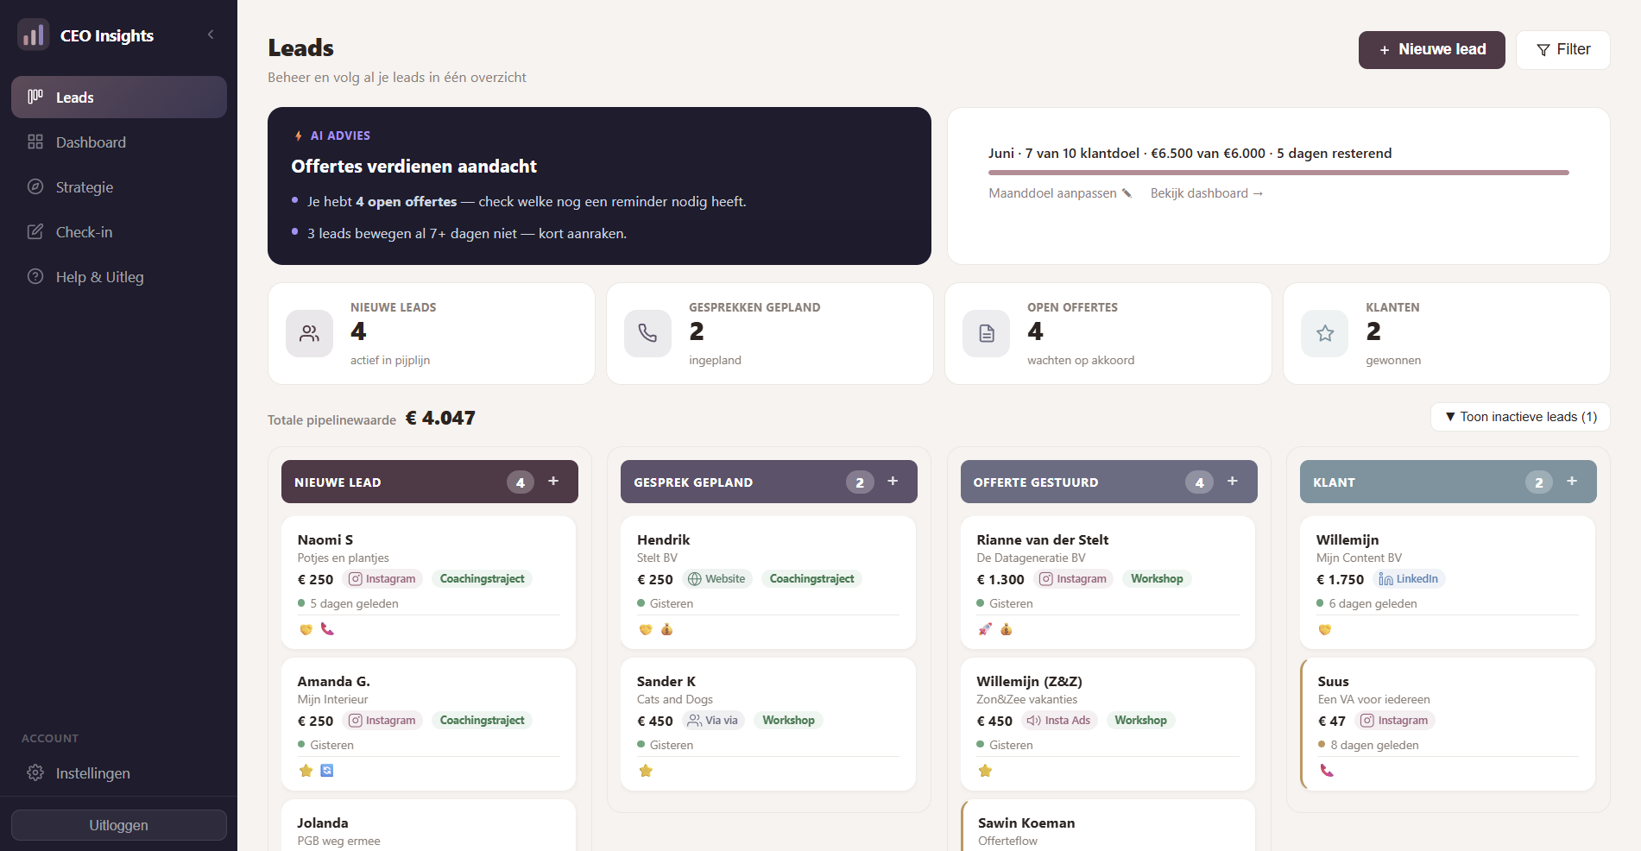Click the star emoji on Sander K card
The width and height of the screenshot is (1641, 851).
click(646, 771)
